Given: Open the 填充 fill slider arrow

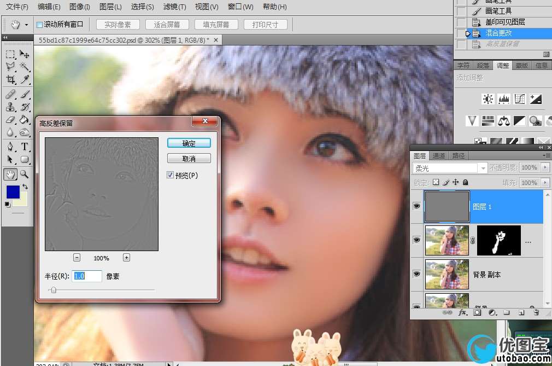Looking at the screenshot, I should [545, 183].
